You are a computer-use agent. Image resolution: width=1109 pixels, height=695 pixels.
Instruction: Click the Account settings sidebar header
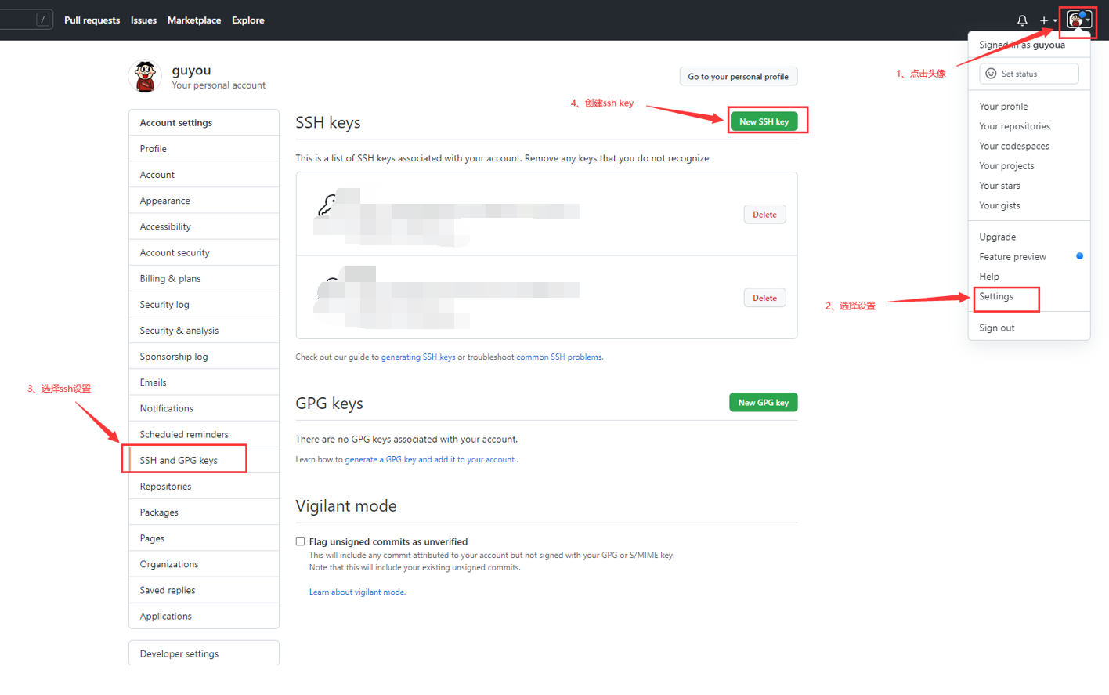(204, 122)
